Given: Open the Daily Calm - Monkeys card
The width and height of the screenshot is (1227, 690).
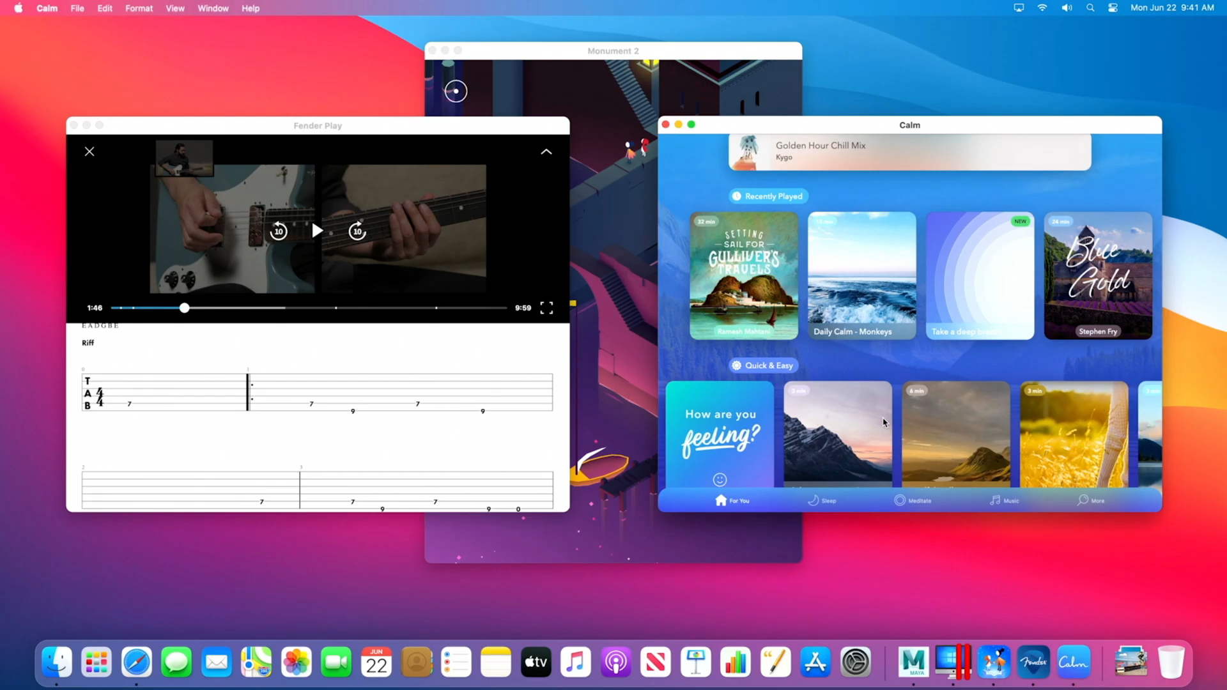Looking at the screenshot, I should [861, 275].
